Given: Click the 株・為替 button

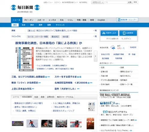Looking at the screenshot, I should [x=132, y=54].
